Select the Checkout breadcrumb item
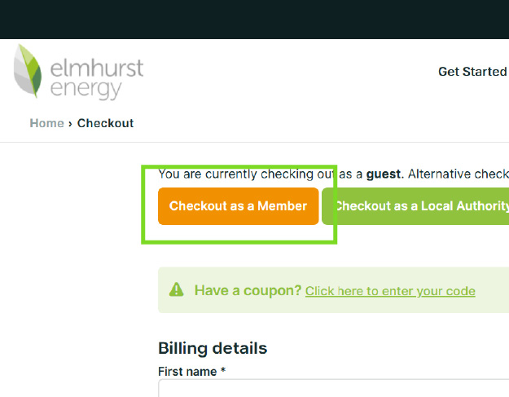509x397 pixels. 105,123
